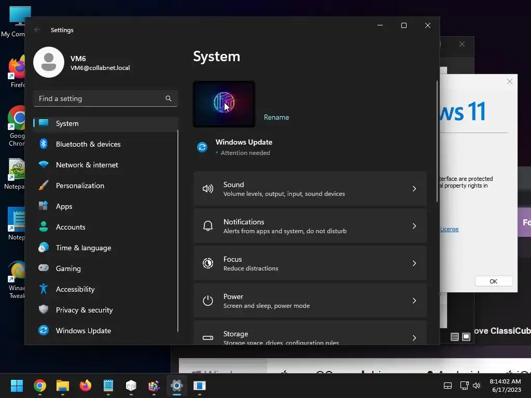Focus the Find a setting field

[106, 98]
